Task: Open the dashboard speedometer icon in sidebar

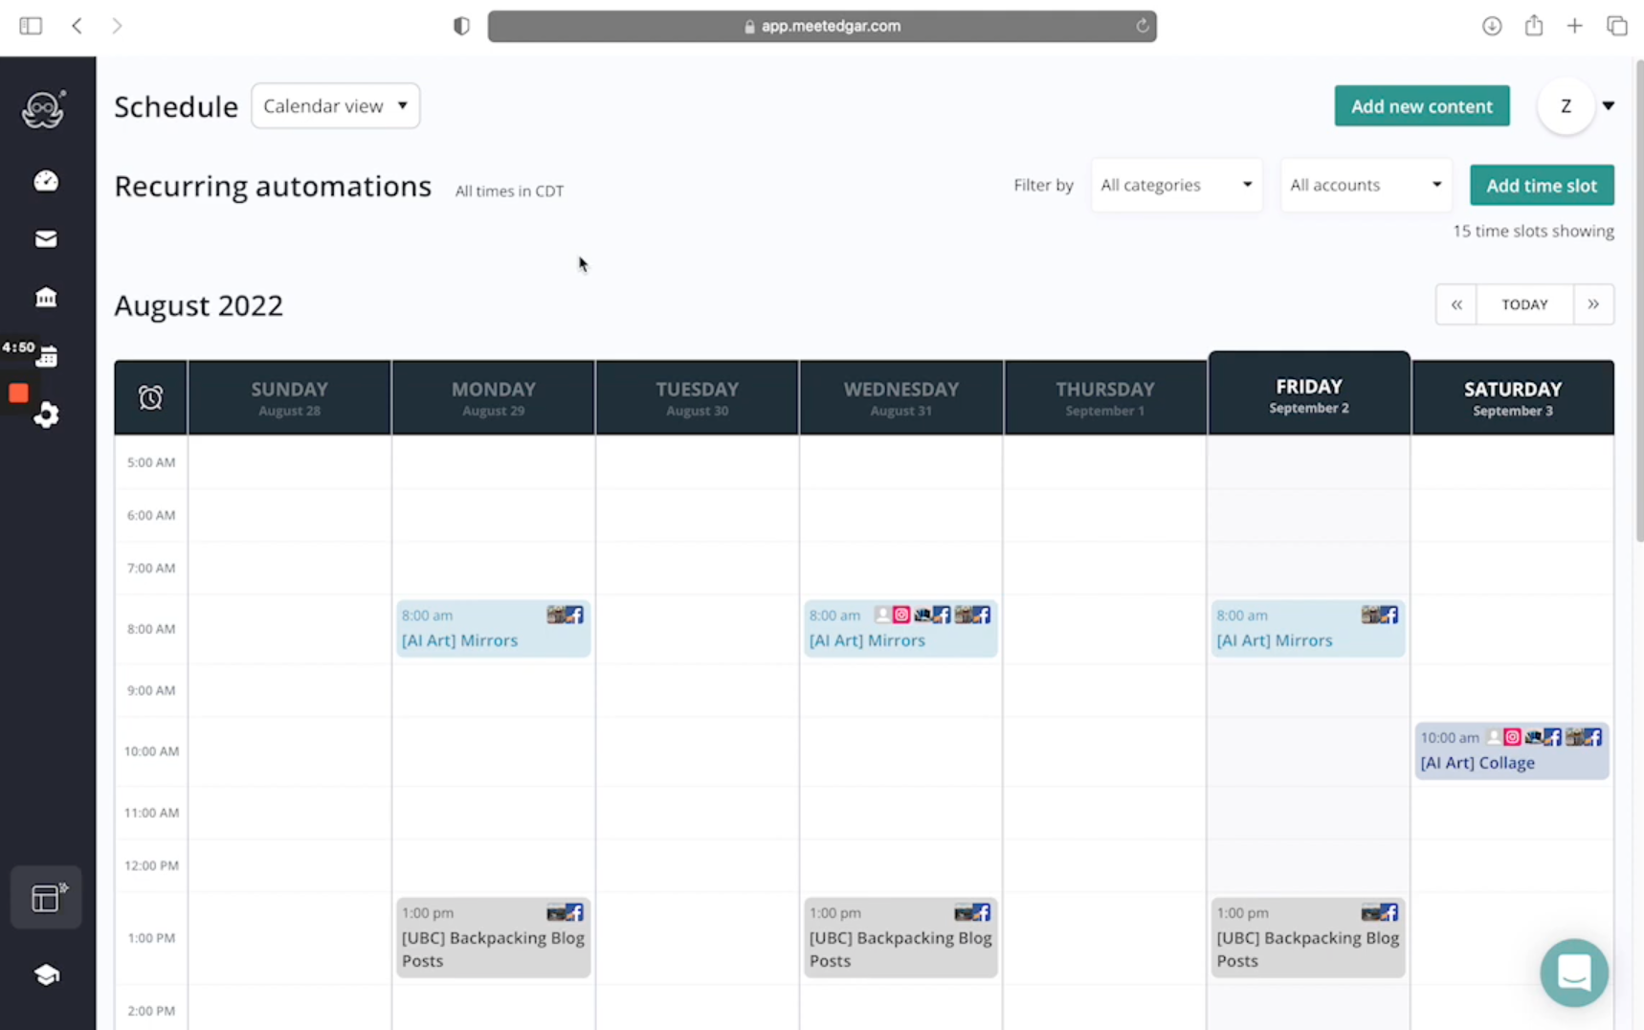Action: pyautogui.click(x=46, y=181)
